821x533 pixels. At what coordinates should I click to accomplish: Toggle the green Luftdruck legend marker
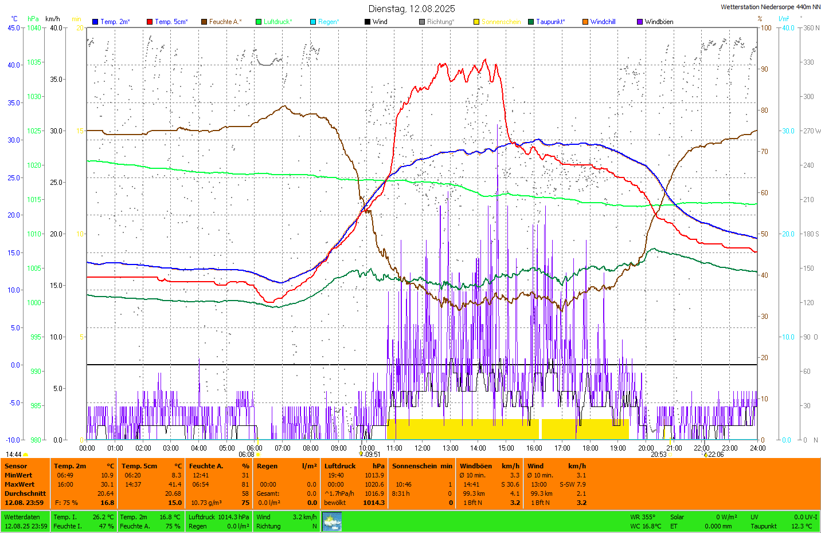(x=259, y=22)
